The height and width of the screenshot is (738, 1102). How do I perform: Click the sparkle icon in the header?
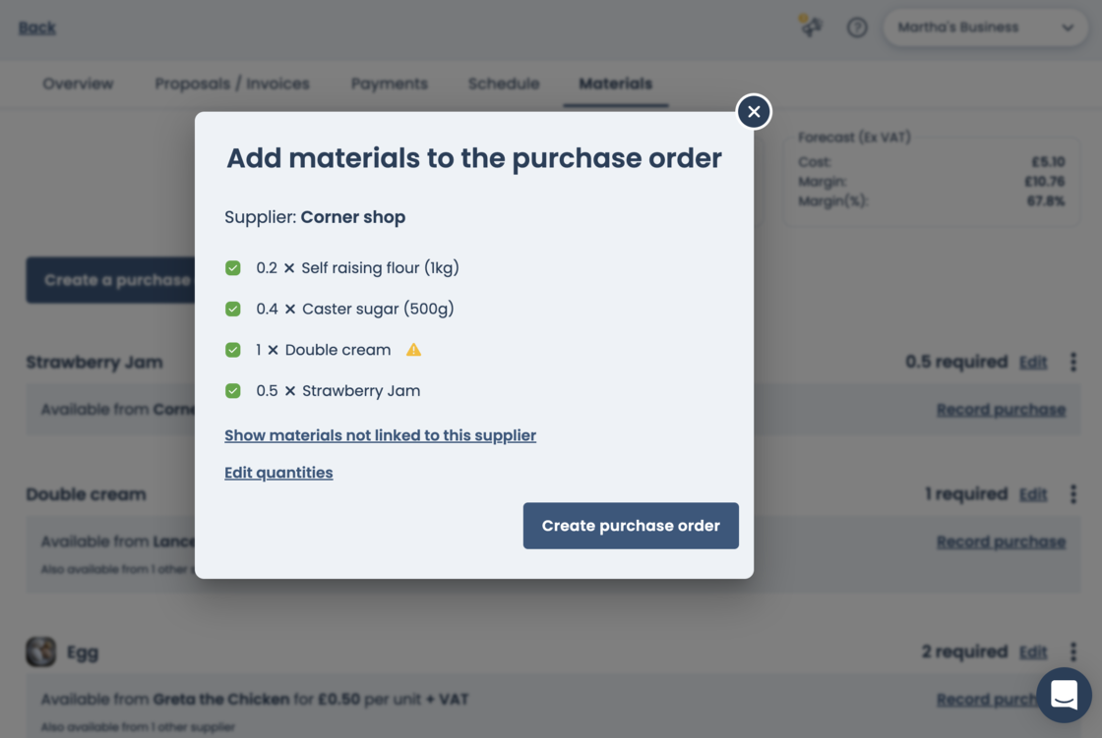pos(811,27)
